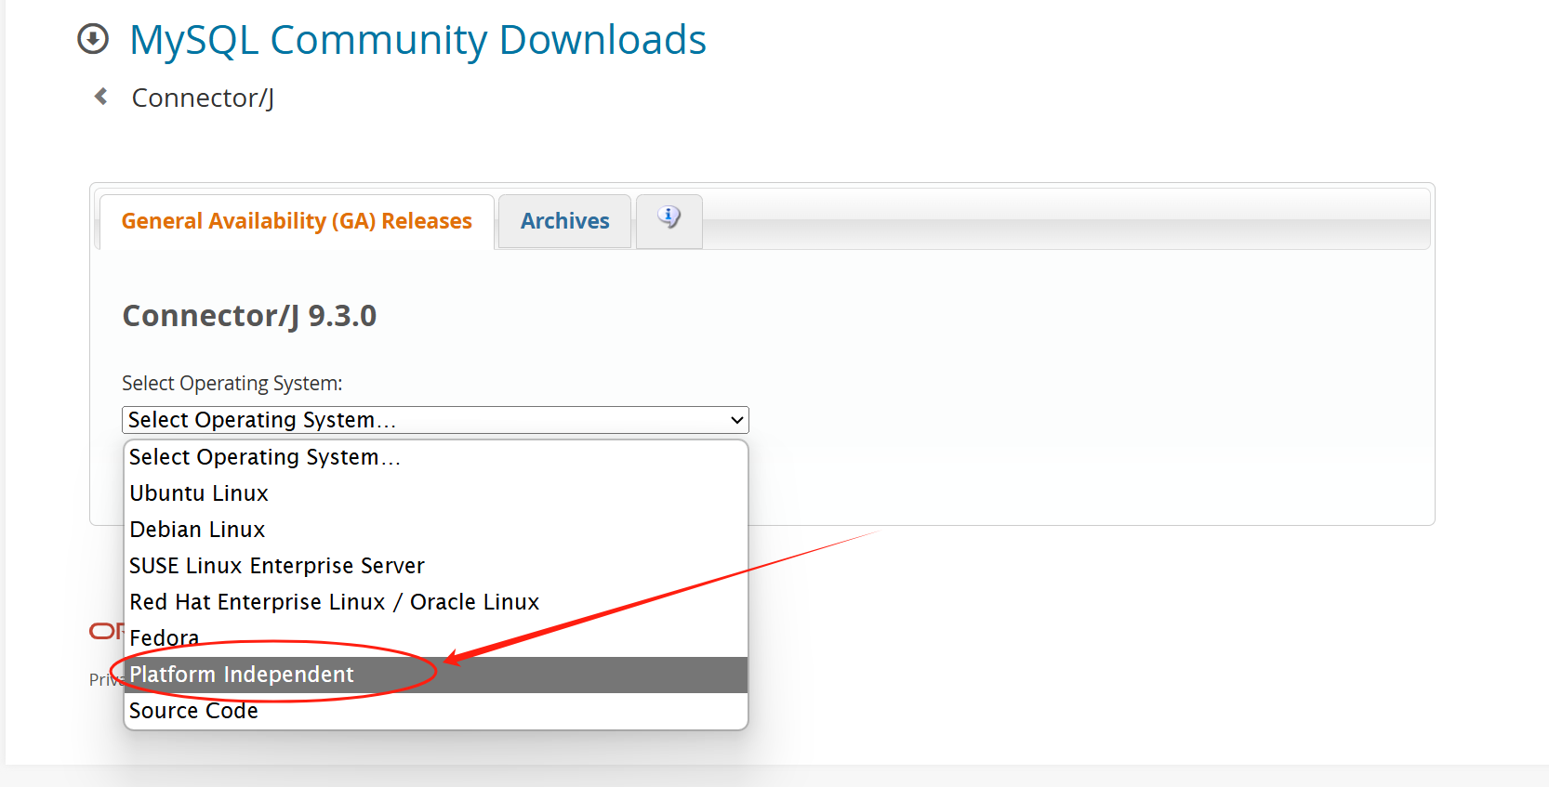Select Fedora from the OS list

point(436,638)
